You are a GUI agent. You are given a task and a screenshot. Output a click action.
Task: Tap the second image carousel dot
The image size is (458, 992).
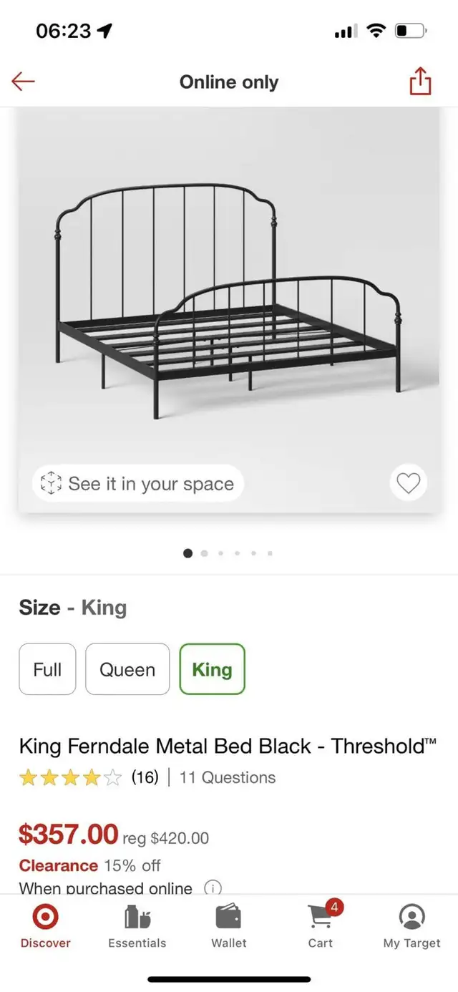(x=205, y=553)
